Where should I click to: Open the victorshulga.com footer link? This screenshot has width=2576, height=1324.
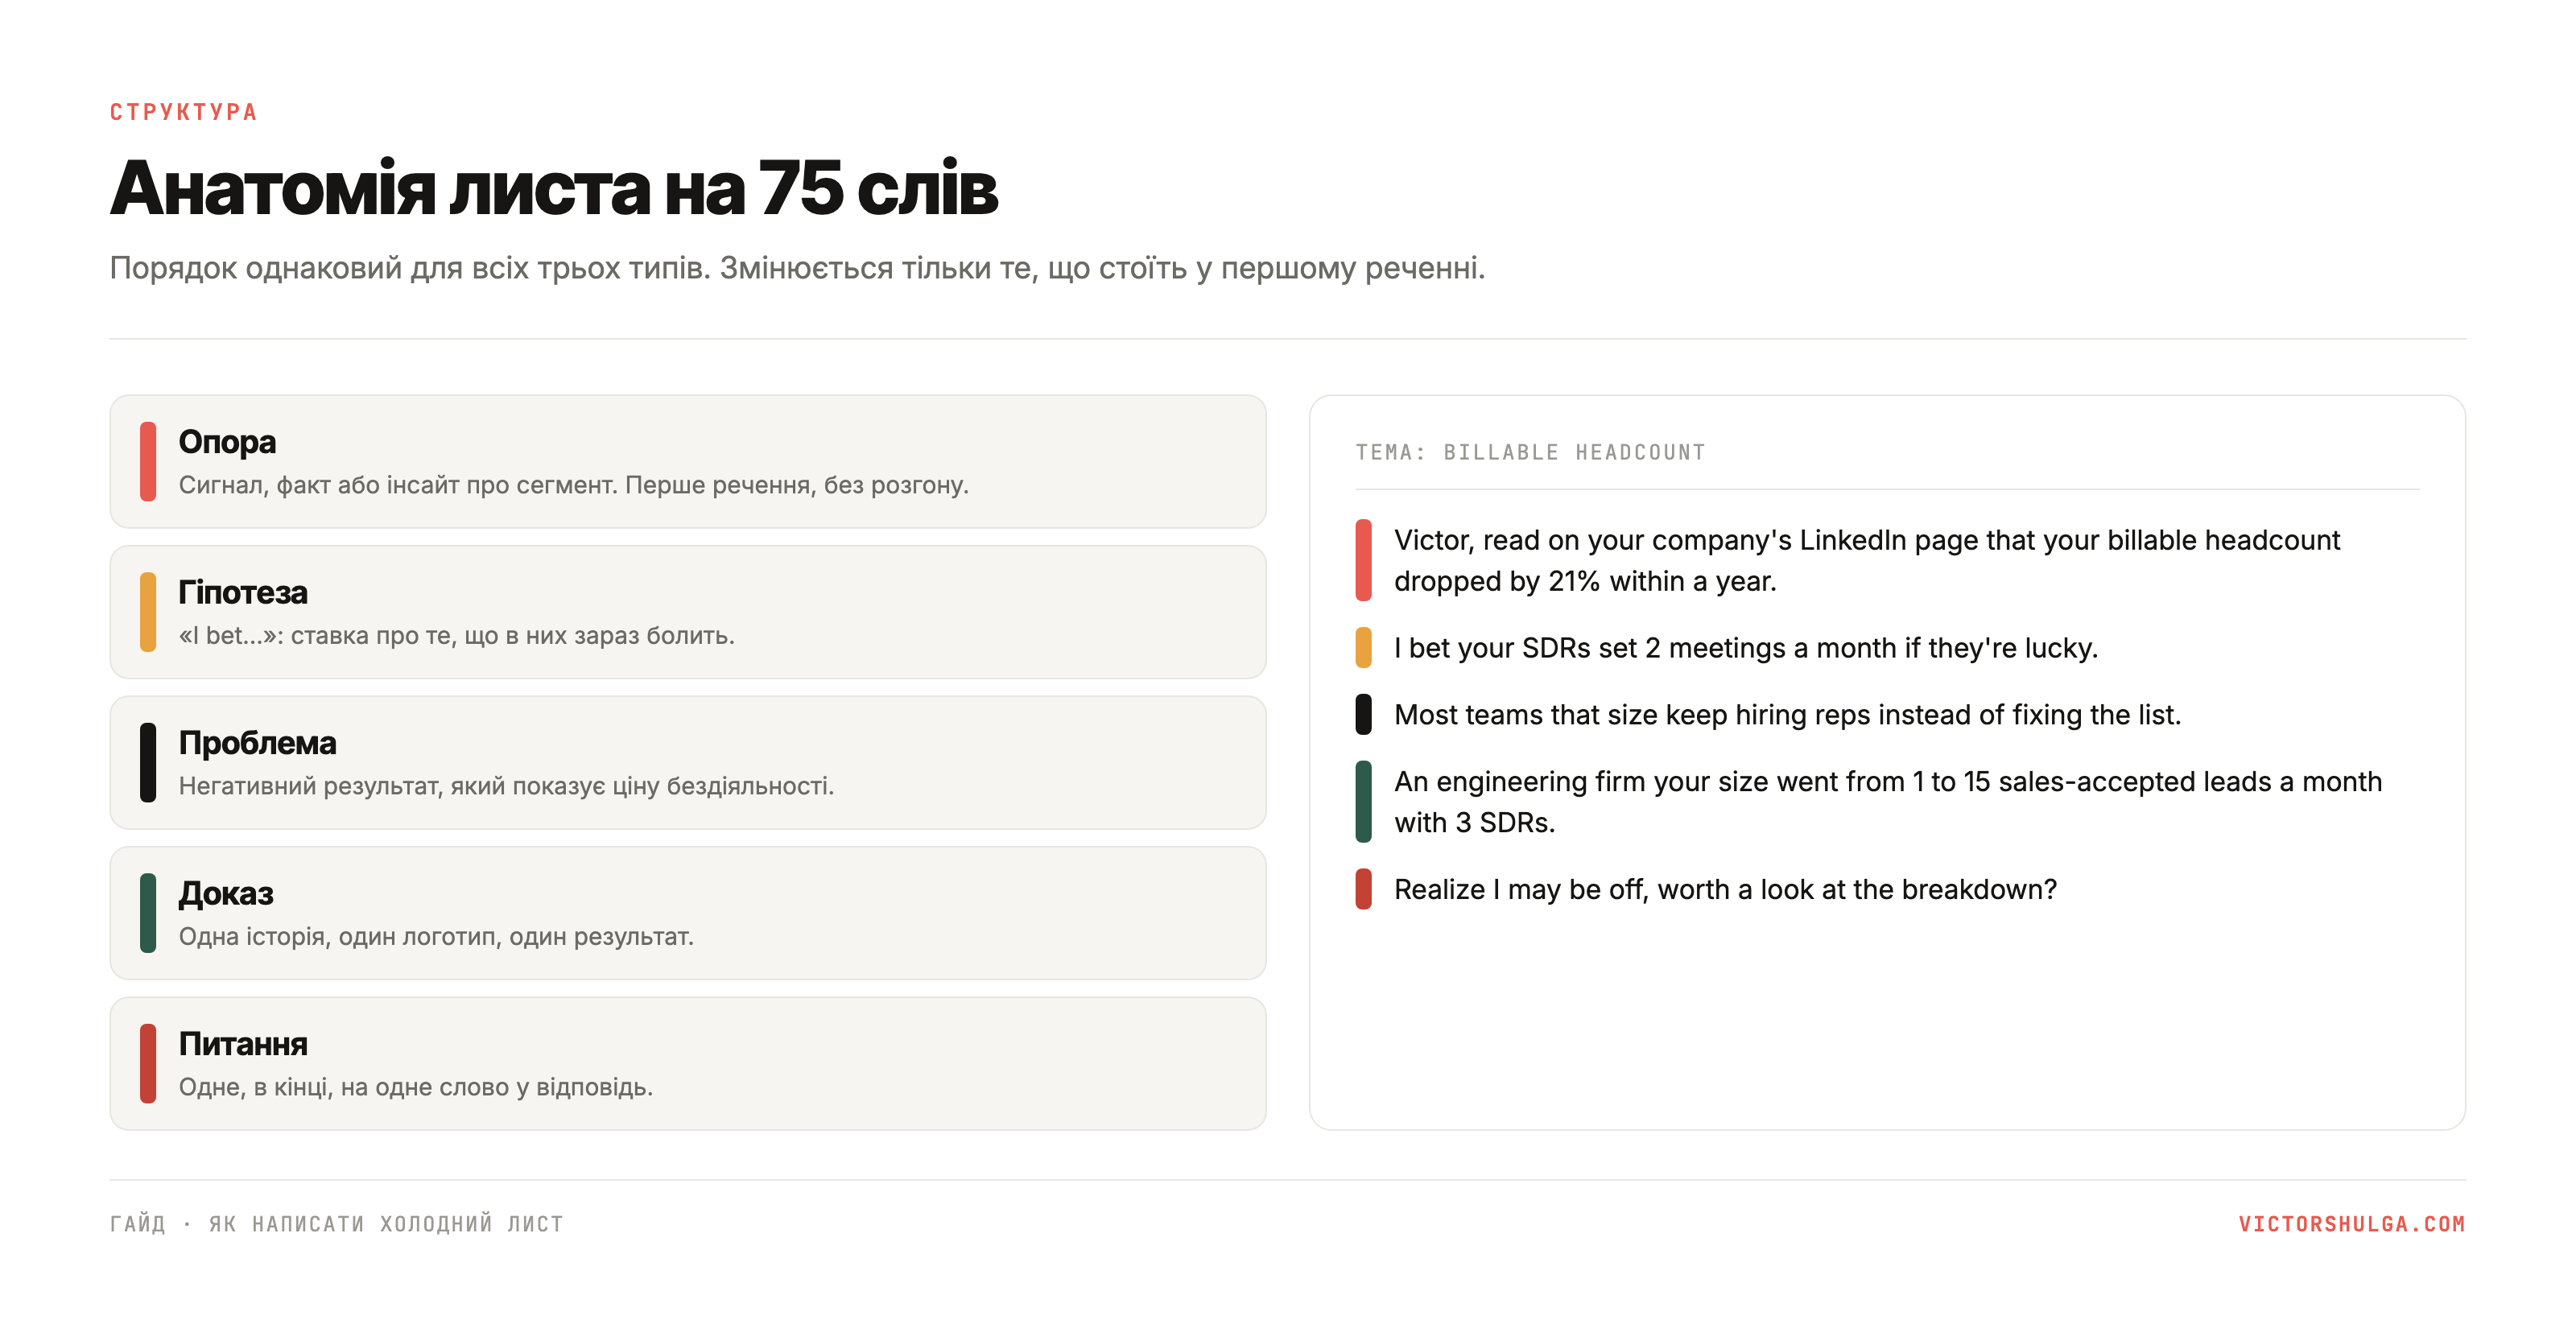click(2351, 1223)
